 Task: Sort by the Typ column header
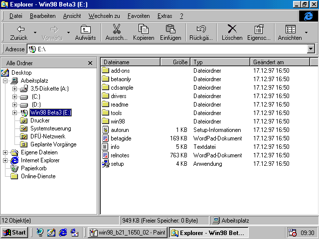click(220, 62)
